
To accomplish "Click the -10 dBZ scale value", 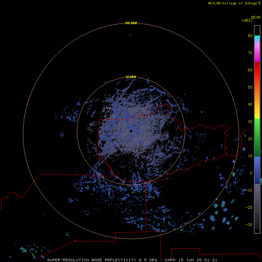I will (249, 190).
